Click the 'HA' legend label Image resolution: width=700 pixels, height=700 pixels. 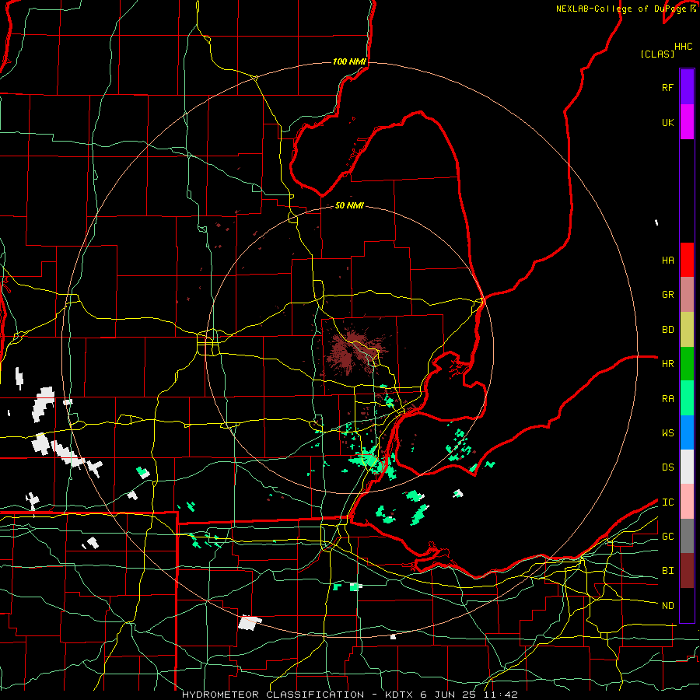[668, 261]
